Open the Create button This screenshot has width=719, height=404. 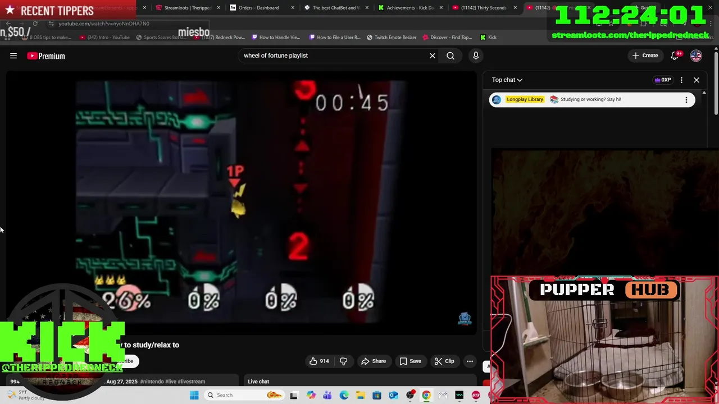pos(645,56)
